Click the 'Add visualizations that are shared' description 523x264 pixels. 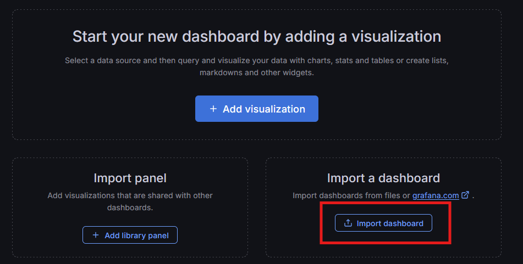130,195
